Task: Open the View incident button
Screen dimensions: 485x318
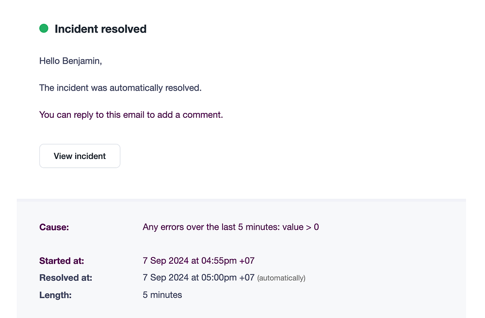Action: click(80, 156)
